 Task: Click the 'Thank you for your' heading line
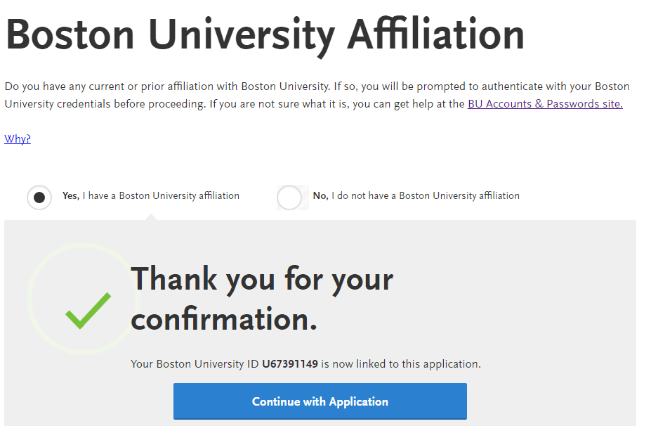click(x=262, y=279)
